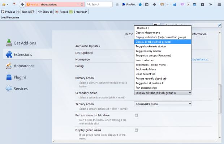Viewport: 224px width, 144px height.
Task: Open the dropdown arrow beside the left star
Action: click(x=7, y=5)
